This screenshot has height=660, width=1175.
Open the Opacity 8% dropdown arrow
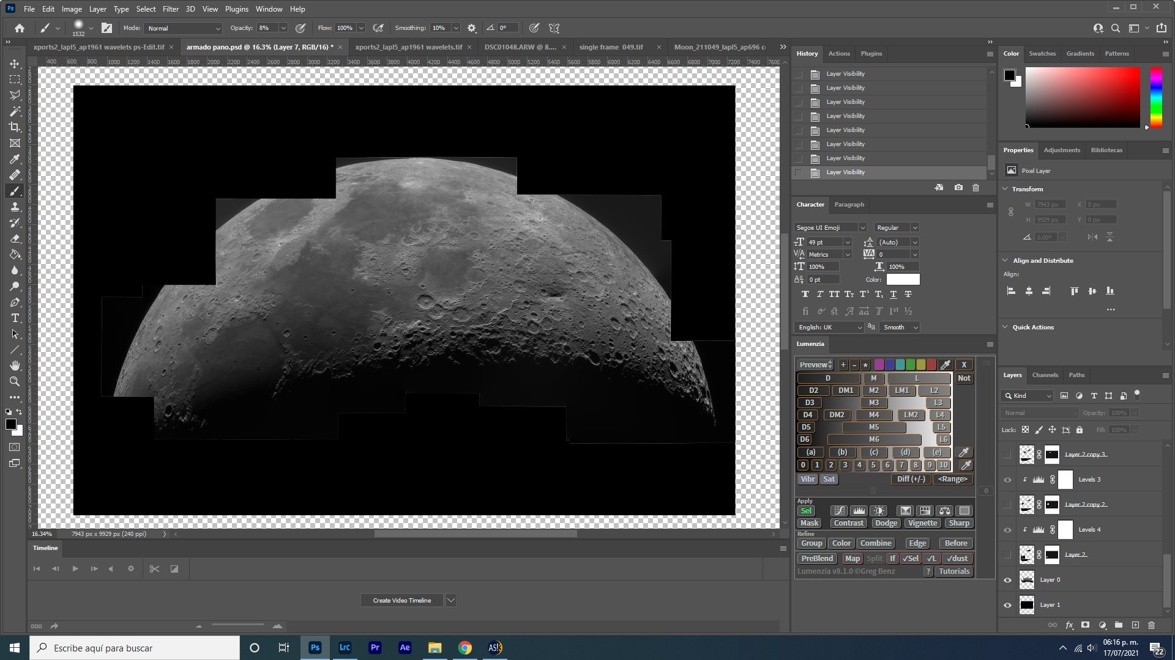tap(283, 28)
